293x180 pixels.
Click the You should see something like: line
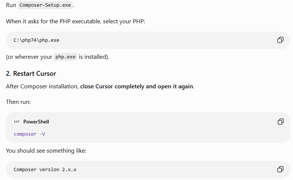46,151
